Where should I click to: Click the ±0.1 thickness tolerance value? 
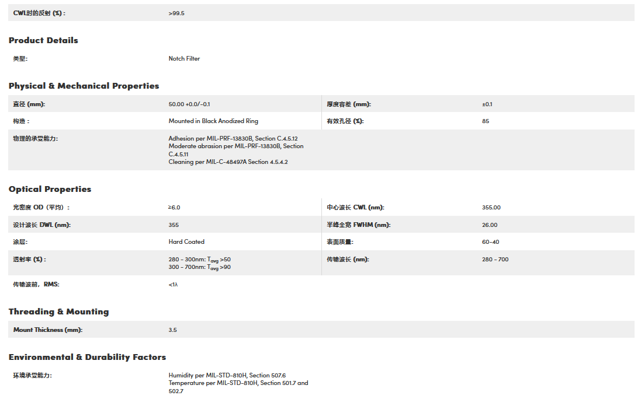click(x=487, y=104)
